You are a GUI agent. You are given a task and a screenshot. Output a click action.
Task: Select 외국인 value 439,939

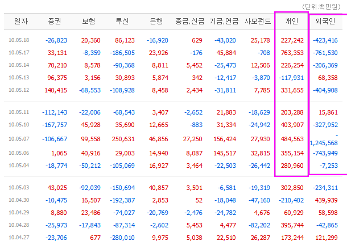click(x=326, y=200)
